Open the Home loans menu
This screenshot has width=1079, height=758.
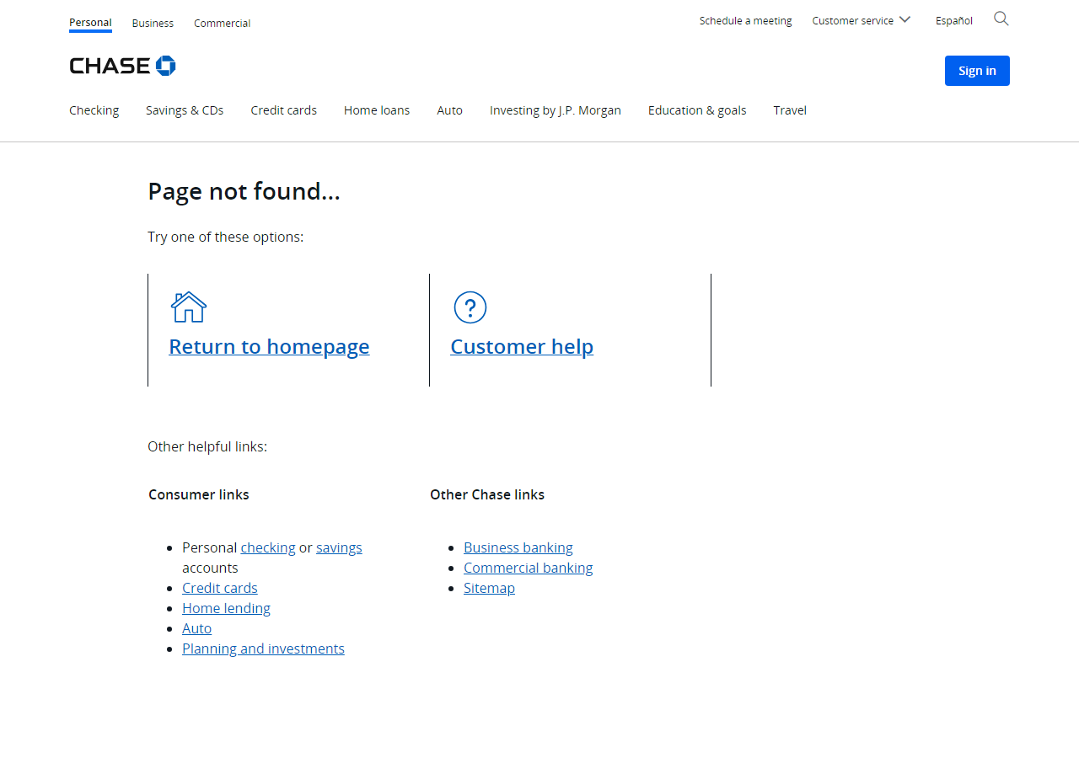pyautogui.click(x=377, y=110)
